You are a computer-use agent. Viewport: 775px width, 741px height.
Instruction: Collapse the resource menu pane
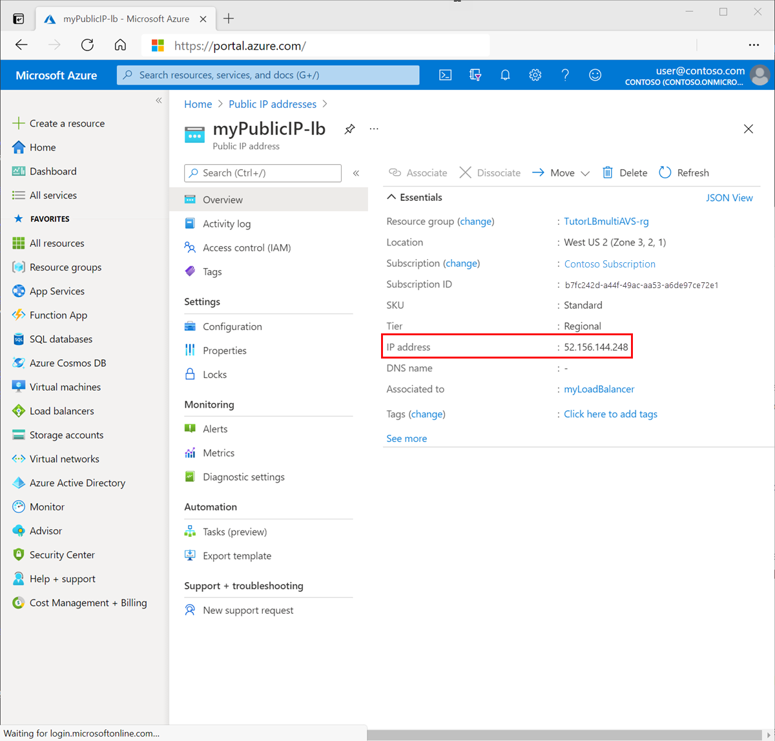click(x=356, y=173)
